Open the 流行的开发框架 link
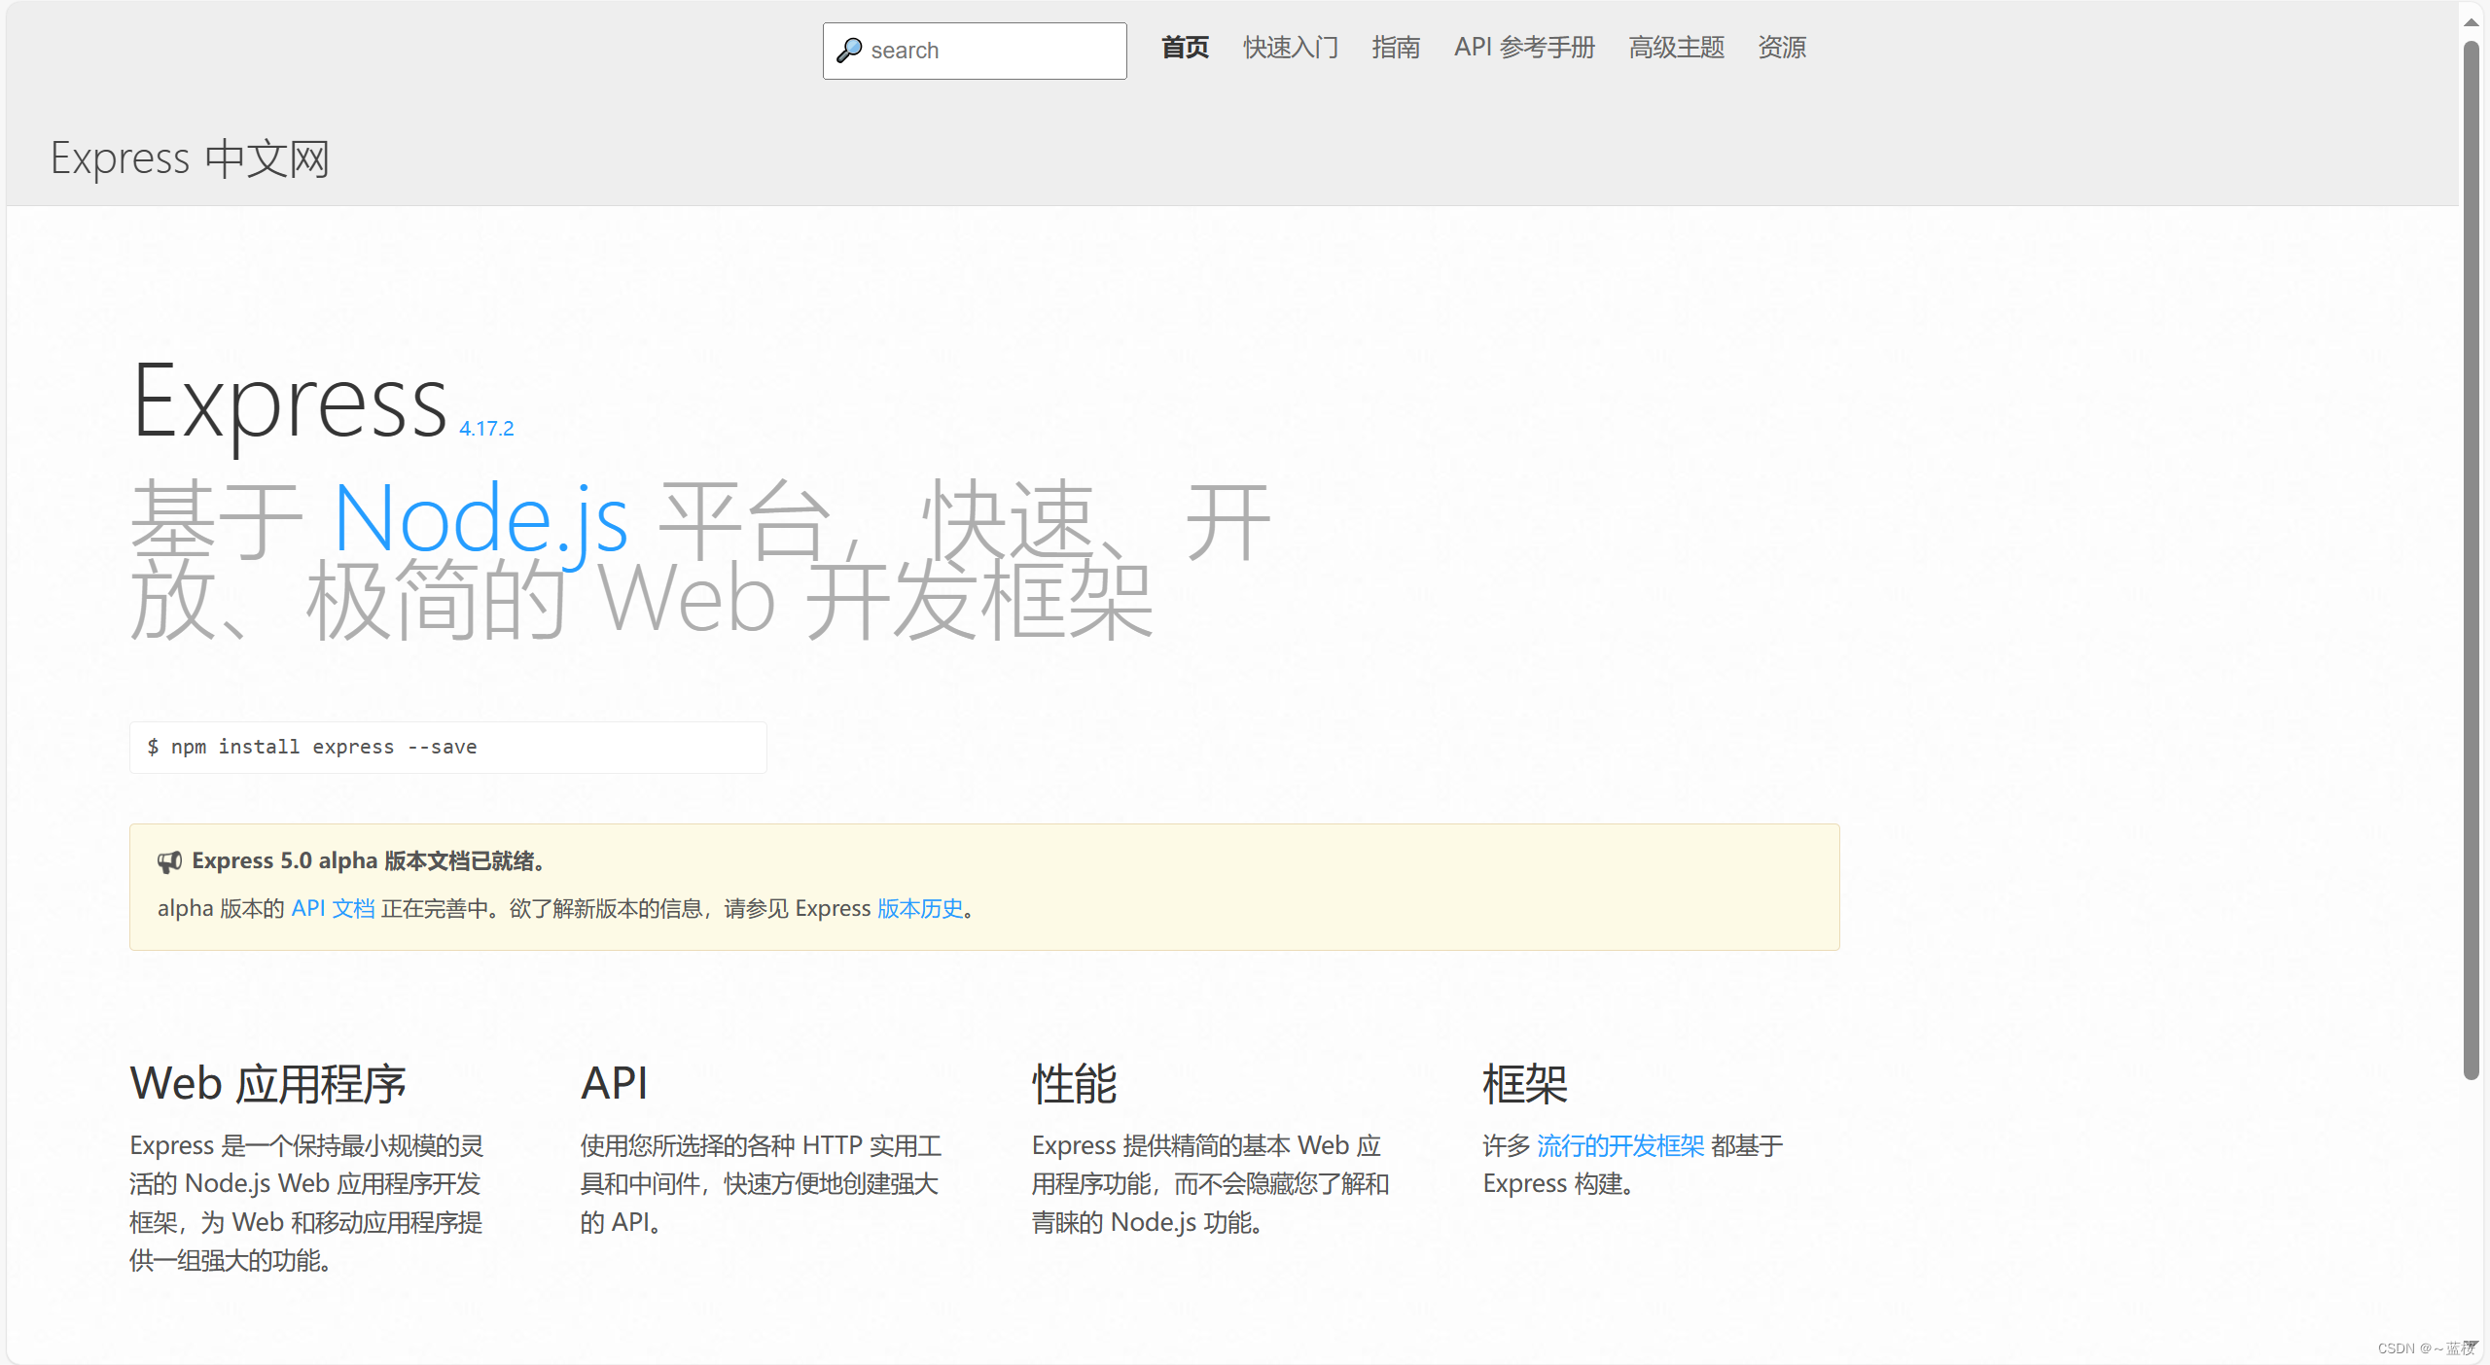 1620,1146
